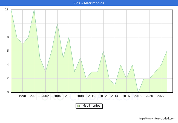The height and width of the screenshot is (123, 178).
Task: Click the chart title Riós - Matrimonios
Action: [89, 3]
